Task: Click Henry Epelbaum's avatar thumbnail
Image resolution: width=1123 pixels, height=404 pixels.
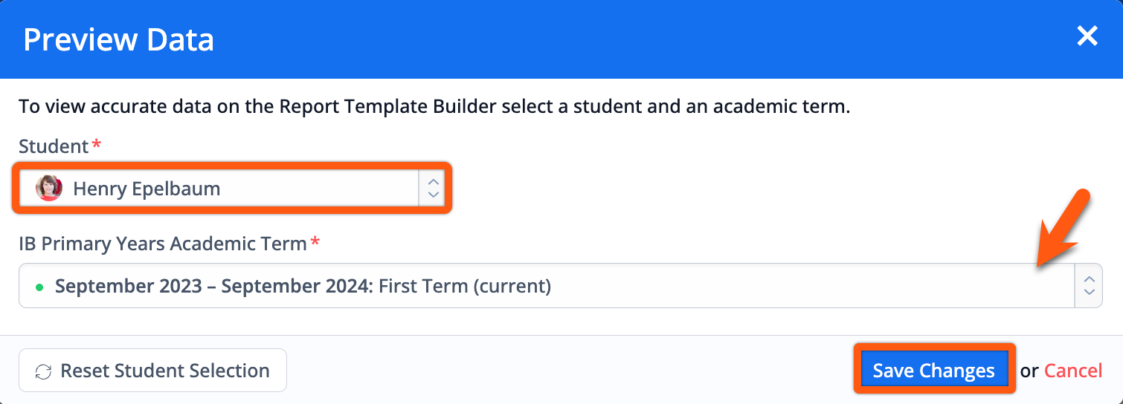Action: [x=49, y=188]
